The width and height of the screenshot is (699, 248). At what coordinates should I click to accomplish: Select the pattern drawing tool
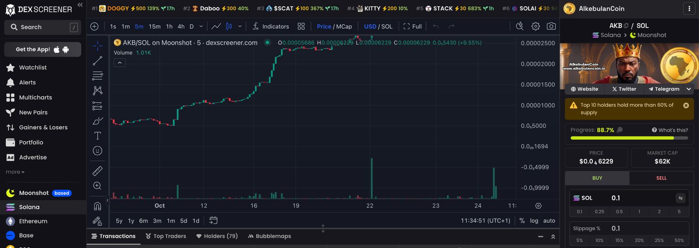tap(97, 90)
